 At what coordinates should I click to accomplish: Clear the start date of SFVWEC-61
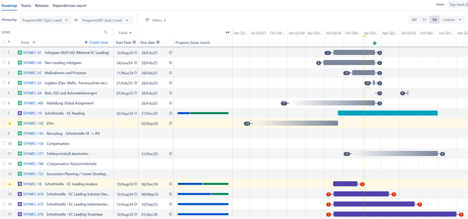tap(135, 53)
